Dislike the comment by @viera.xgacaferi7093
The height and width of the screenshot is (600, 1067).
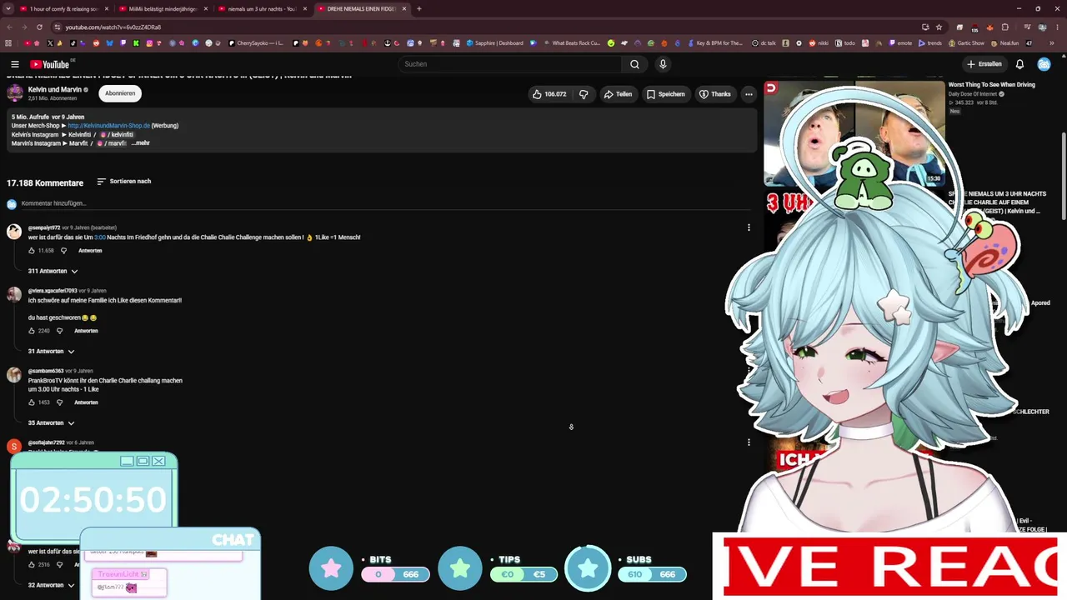(x=59, y=331)
